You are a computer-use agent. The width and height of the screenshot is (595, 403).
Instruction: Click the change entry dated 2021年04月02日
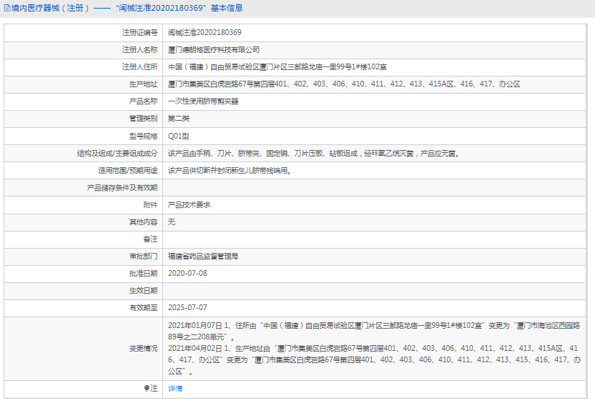coord(375,360)
